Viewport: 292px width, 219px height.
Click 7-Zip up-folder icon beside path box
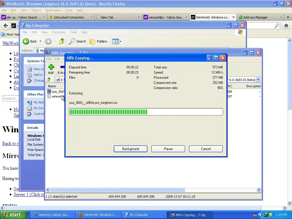(49, 80)
